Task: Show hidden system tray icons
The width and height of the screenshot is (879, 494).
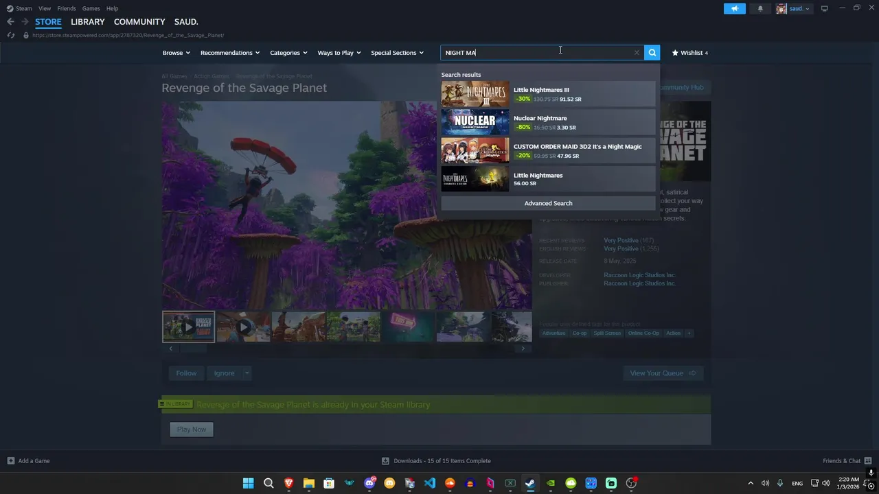Action: pyautogui.click(x=751, y=483)
